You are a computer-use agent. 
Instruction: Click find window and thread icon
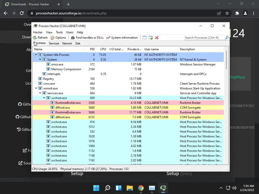151,38
